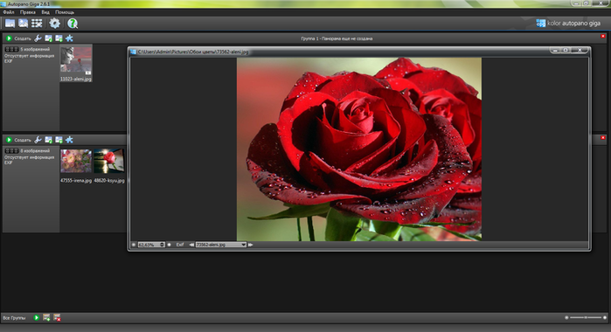Click add group icon in bottom bar

46,317
